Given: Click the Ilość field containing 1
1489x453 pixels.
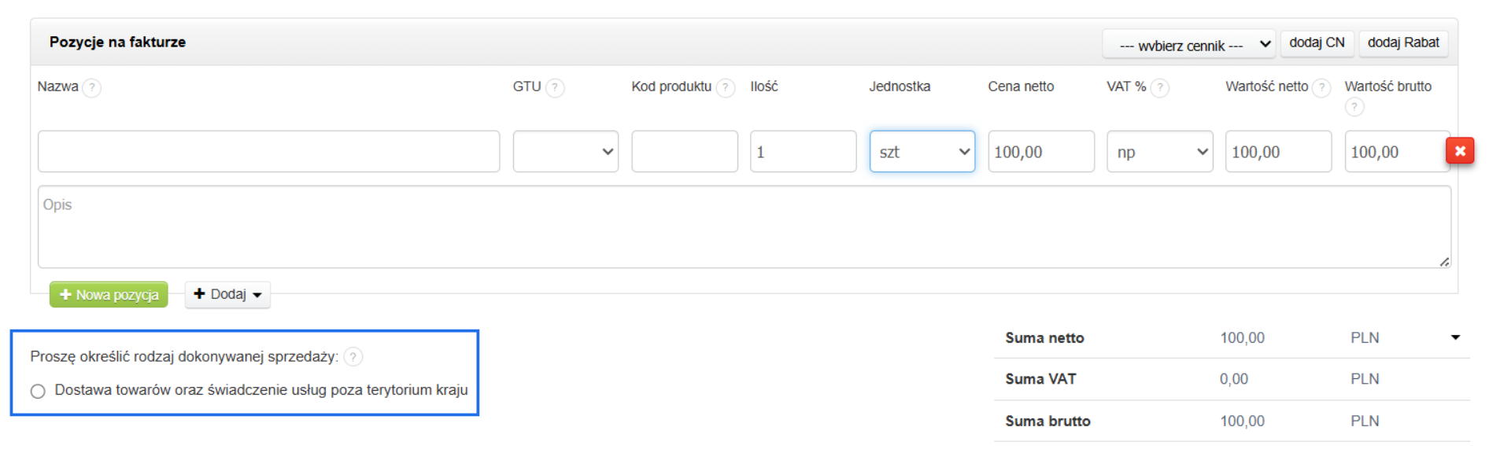Looking at the screenshot, I should pyautogui.click(x=803, y=152).
